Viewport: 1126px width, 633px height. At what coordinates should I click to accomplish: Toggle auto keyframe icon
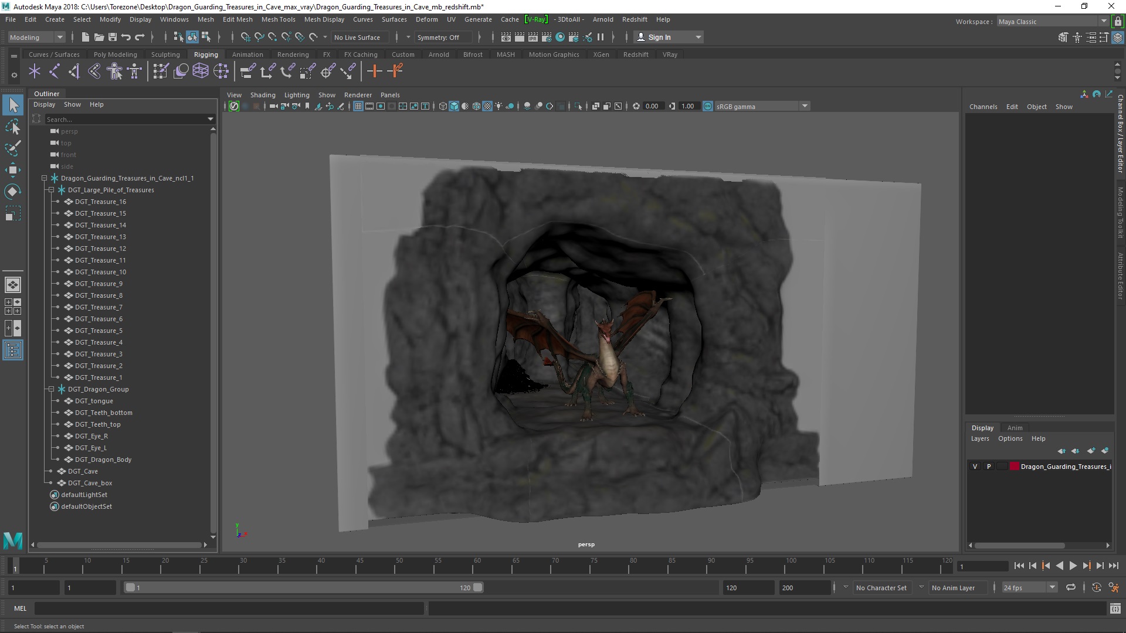click(x=1097, y=587)
